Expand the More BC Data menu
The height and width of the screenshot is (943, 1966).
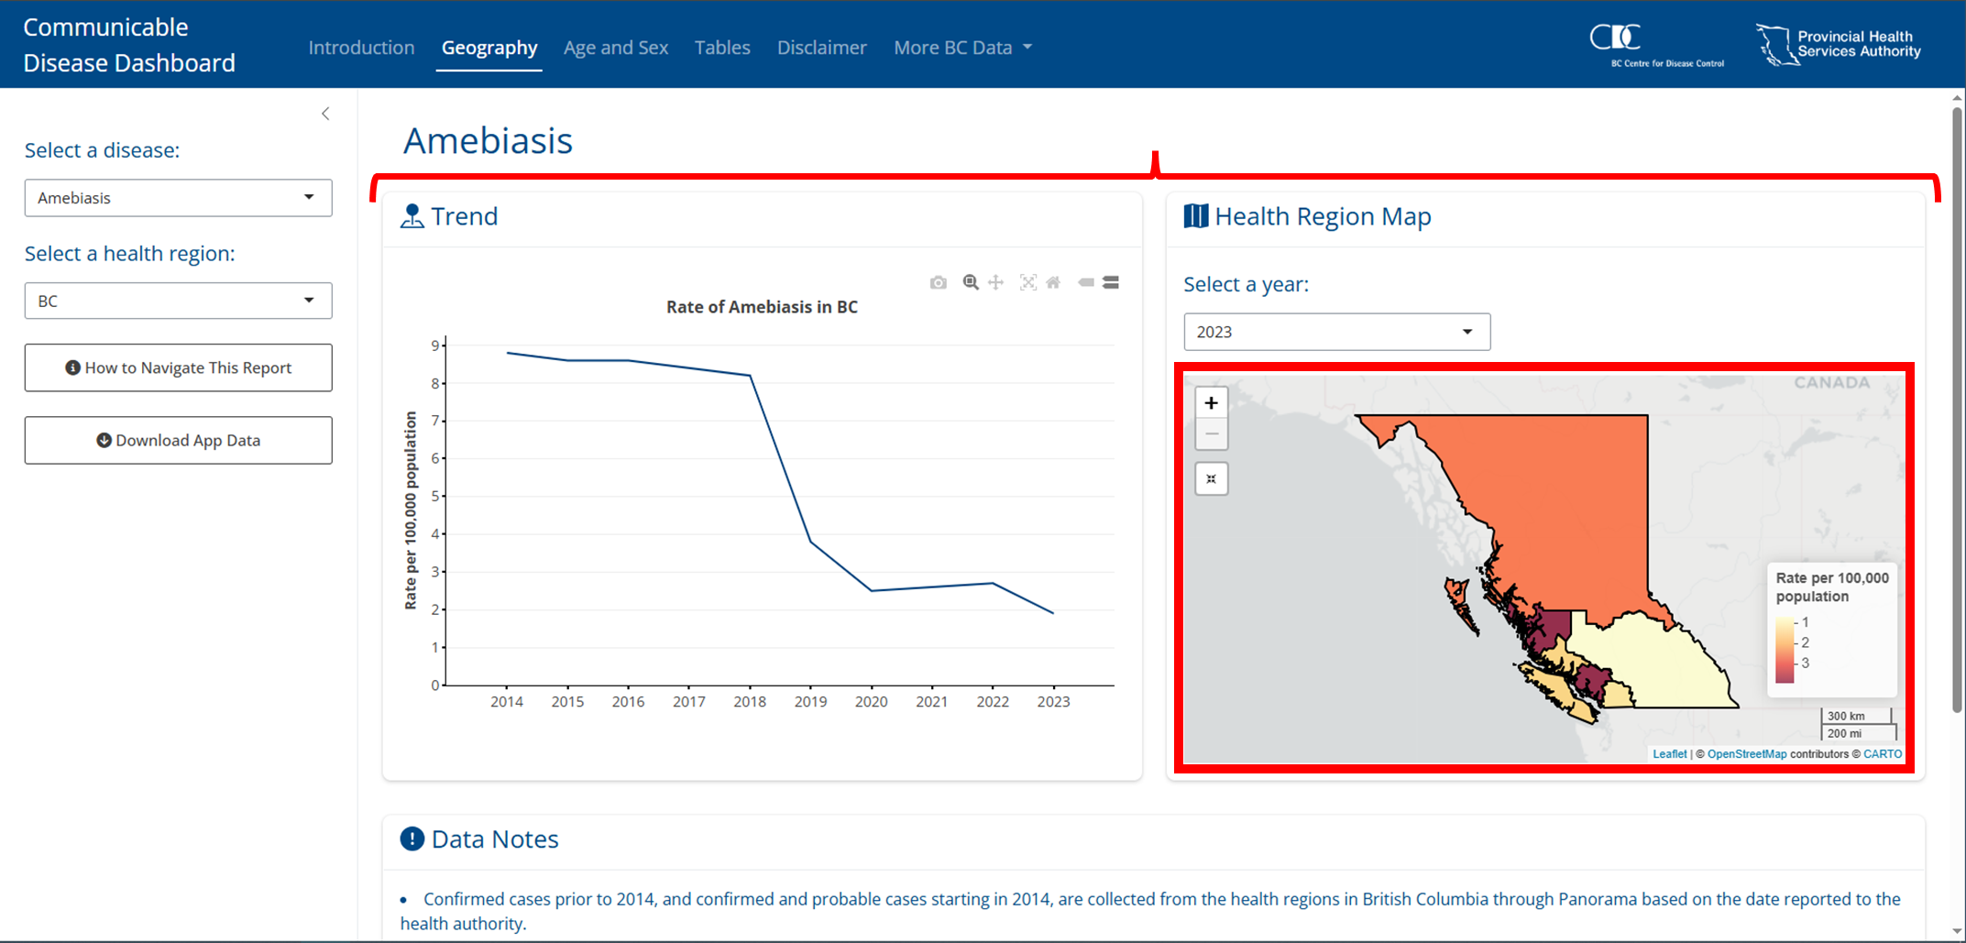coord(962,48)
